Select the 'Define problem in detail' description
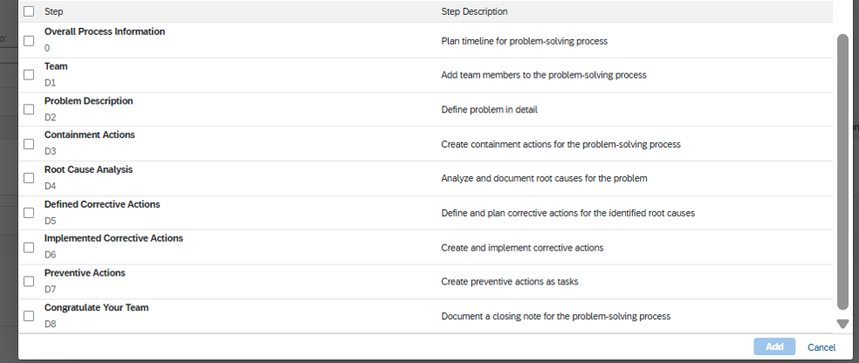859x363 pixels. pyautogui.click(x=489, y=109)
